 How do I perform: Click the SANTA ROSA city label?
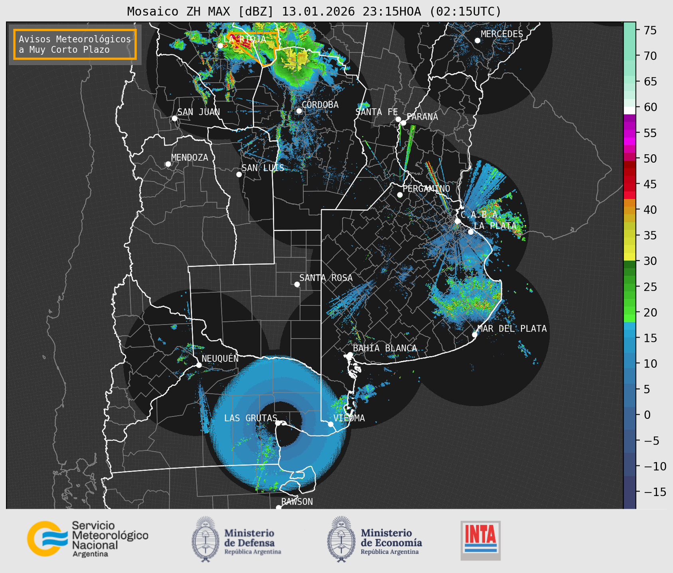click(x=326, y=278)
